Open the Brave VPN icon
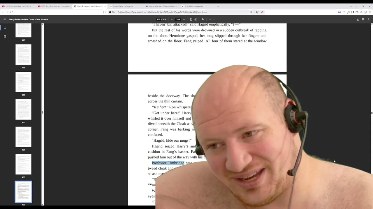The height and width of the screenshot is (209, 373). click(366, 12)
